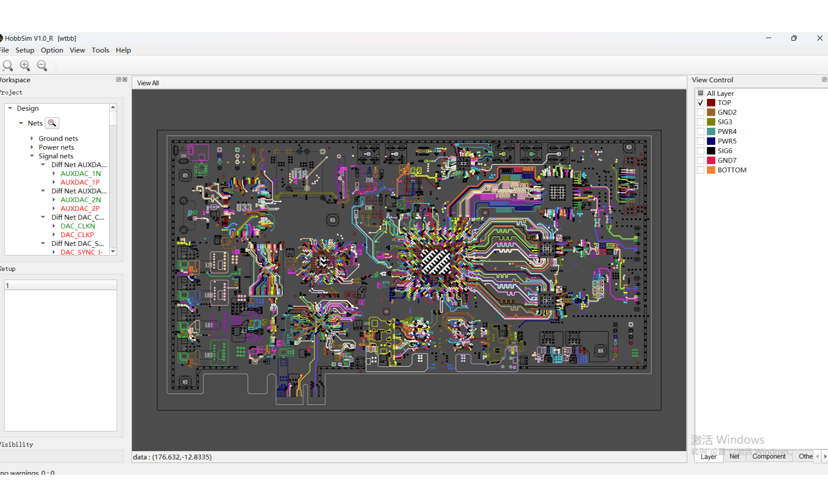
Task: Click the net search magnifier button
Action: tap(52, 123)
